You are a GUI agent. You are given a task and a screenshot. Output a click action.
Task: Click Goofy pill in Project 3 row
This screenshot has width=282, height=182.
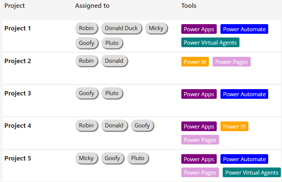click(87, 93)
